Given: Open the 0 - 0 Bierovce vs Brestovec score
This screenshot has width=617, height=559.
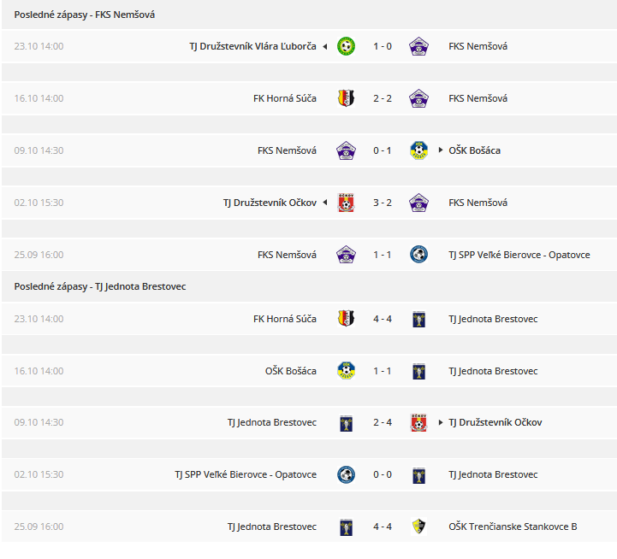Looking at the screenshot, I should (382, 475).
